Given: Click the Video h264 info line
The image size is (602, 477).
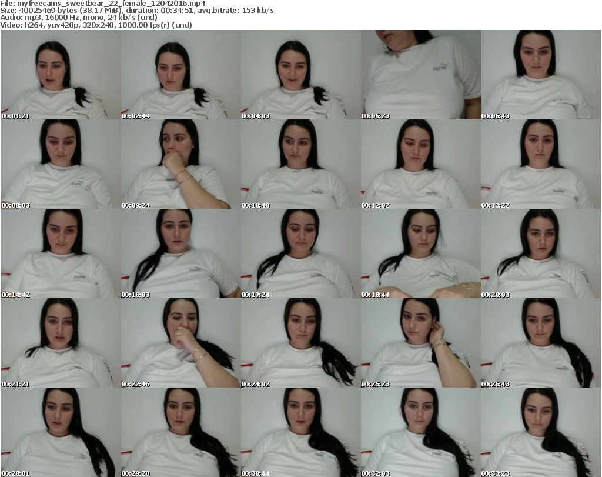Looking at the screenshot, I should point(96,25).
